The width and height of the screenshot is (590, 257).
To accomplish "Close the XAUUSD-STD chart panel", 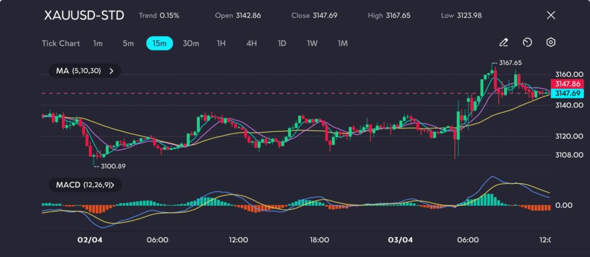I will pos(551,16).
